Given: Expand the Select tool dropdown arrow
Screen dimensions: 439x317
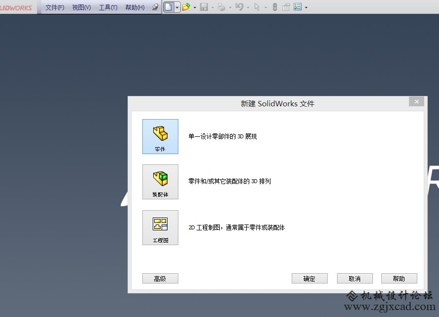Looking at the screenshot, I should [266, 7].
